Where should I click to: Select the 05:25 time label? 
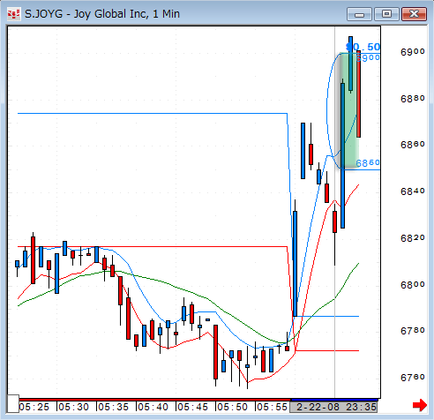[x=34, y=407]
